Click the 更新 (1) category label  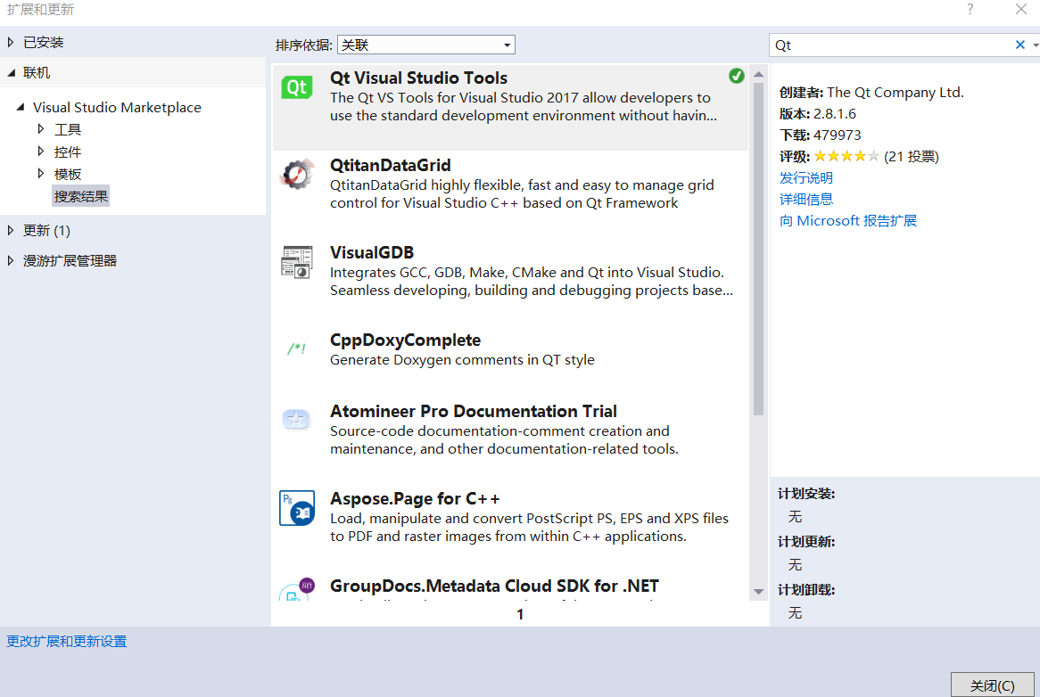click(47, 231)
